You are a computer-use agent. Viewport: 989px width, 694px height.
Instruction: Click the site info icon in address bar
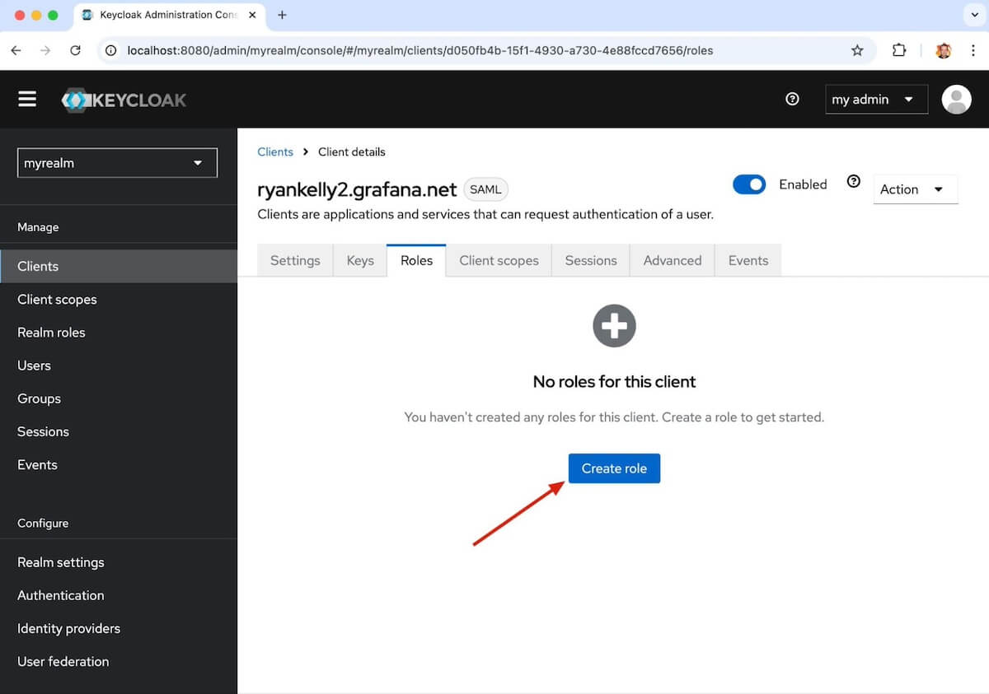point(112,50)
